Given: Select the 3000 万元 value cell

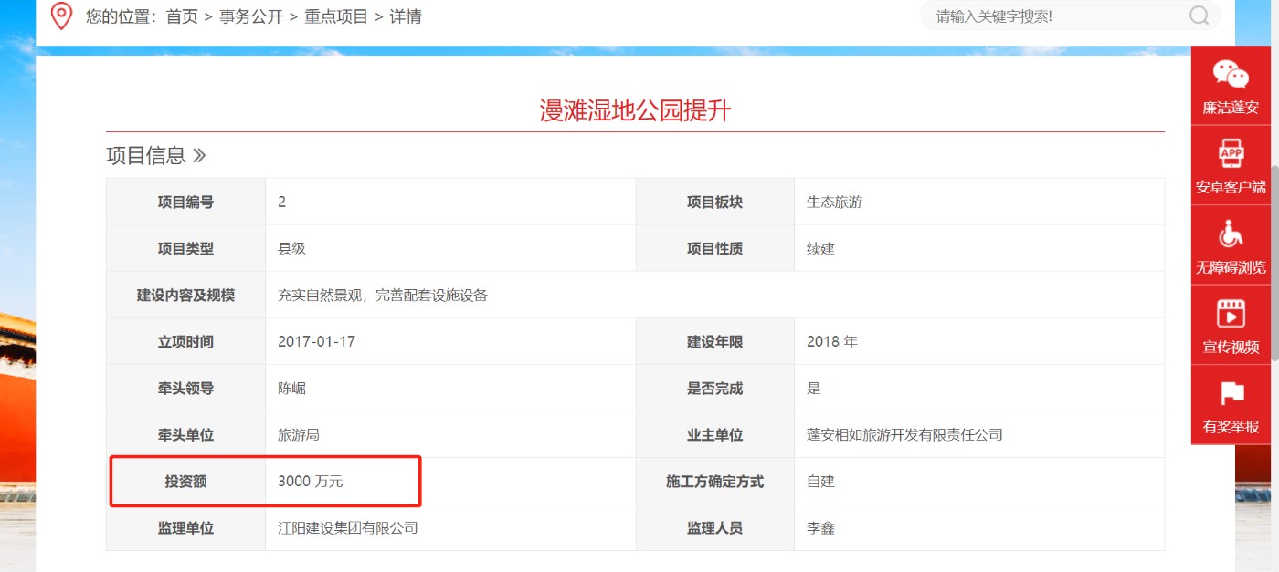Looking at the screenshot, I should pyautogui.click(x=311, y=481).
